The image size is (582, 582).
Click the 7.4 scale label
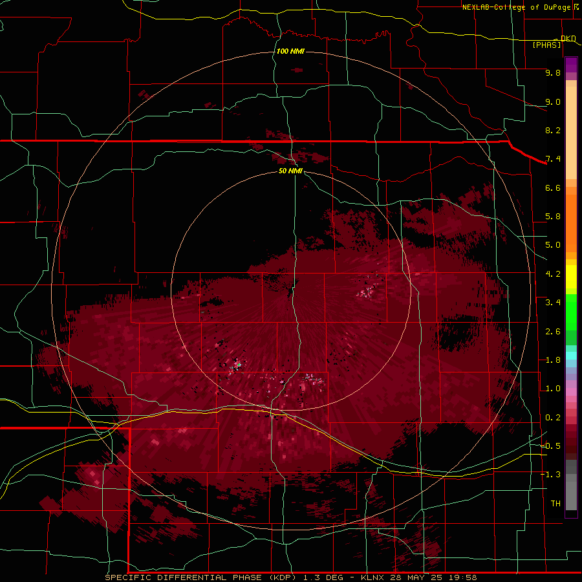553,159
